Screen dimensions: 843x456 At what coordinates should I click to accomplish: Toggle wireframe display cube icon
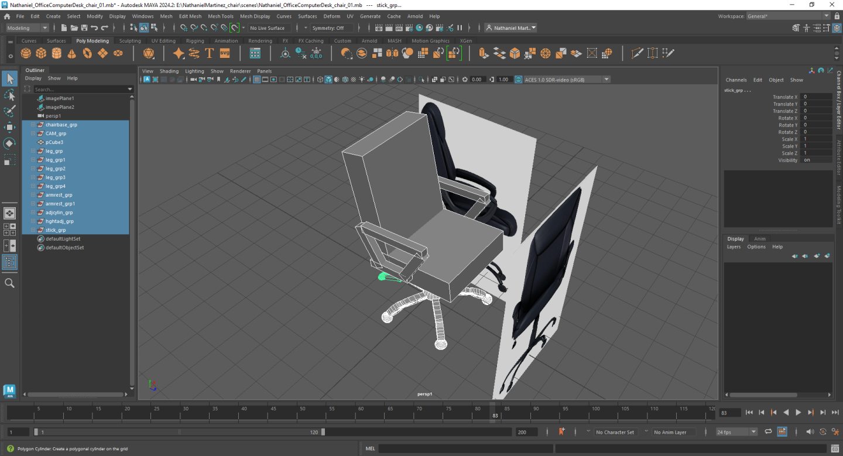coord(320,80)
